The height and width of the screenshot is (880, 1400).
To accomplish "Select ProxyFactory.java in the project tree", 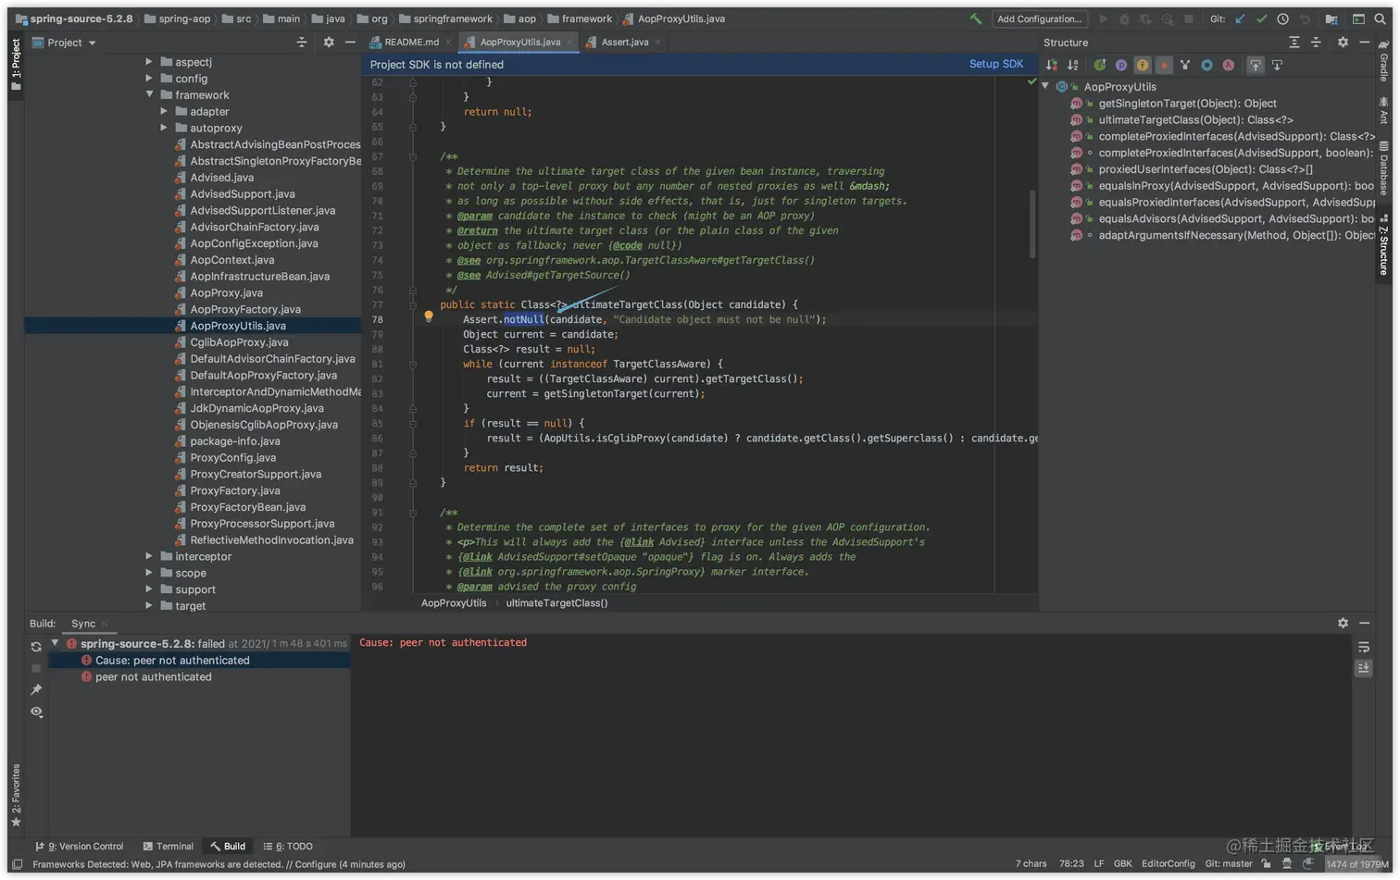I will 234,490.
